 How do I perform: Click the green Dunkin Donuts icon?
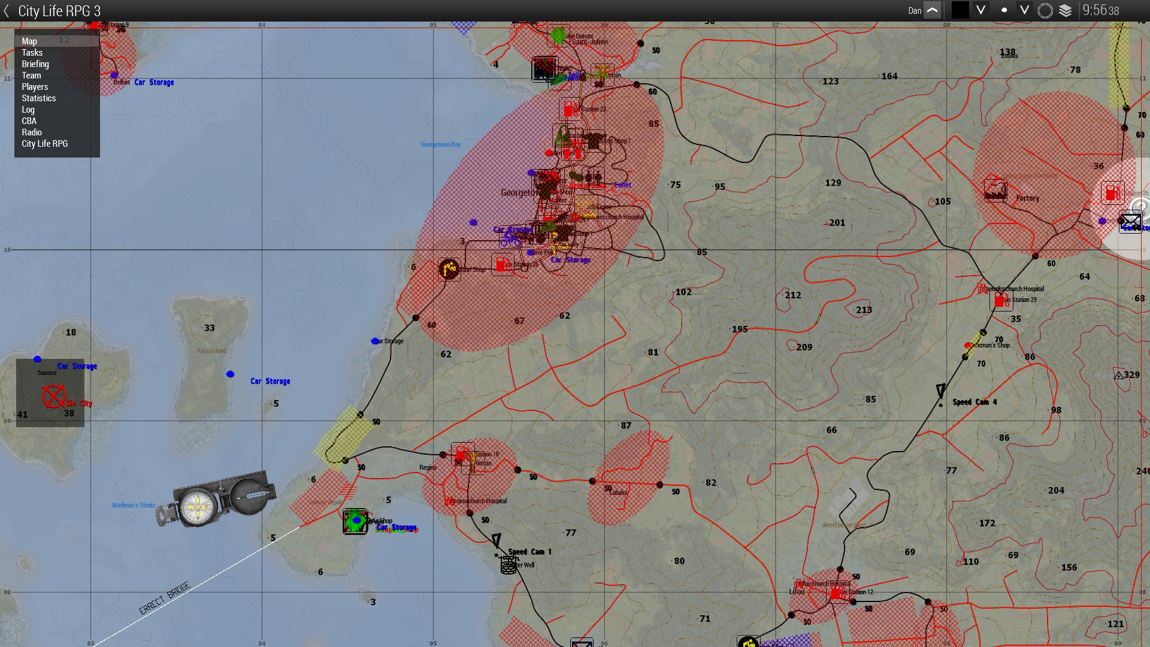pyautogui.click(x=558, y=35)
